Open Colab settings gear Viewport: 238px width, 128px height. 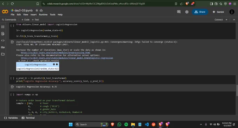[x=187, y=12]
